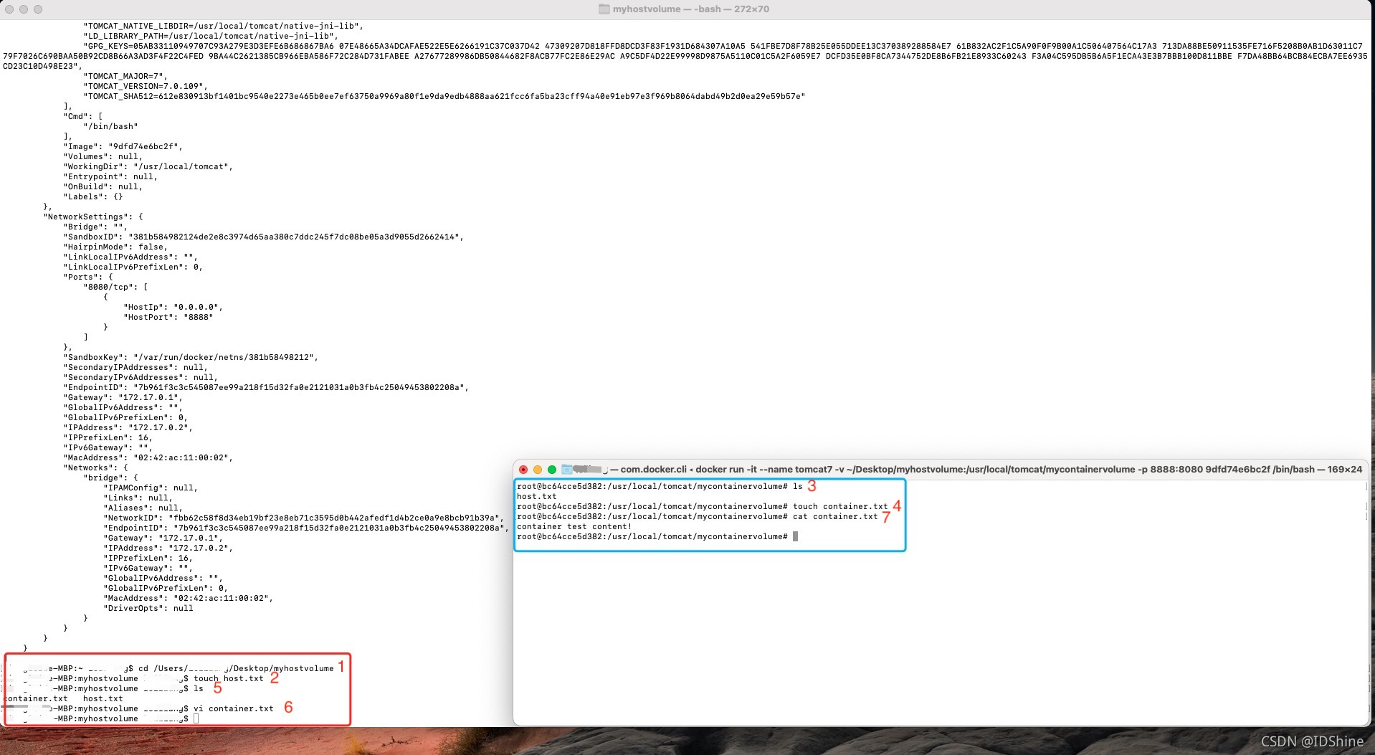
Task: Click the "cat container.txt" command line
Action: 697,516
